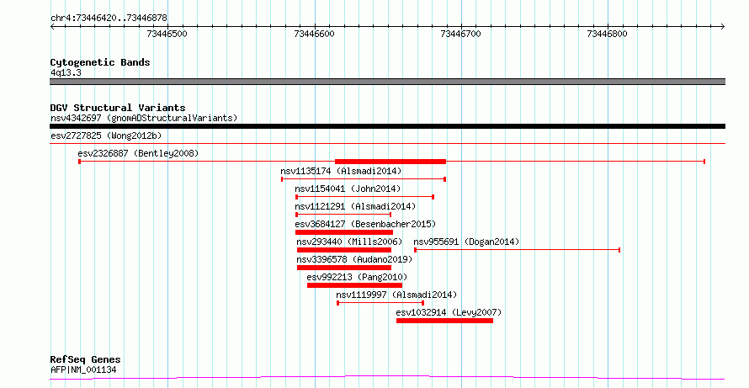
Task: Click the red esv3684127 variant bar
Action: pyautogui.click(x=344, y=232)
